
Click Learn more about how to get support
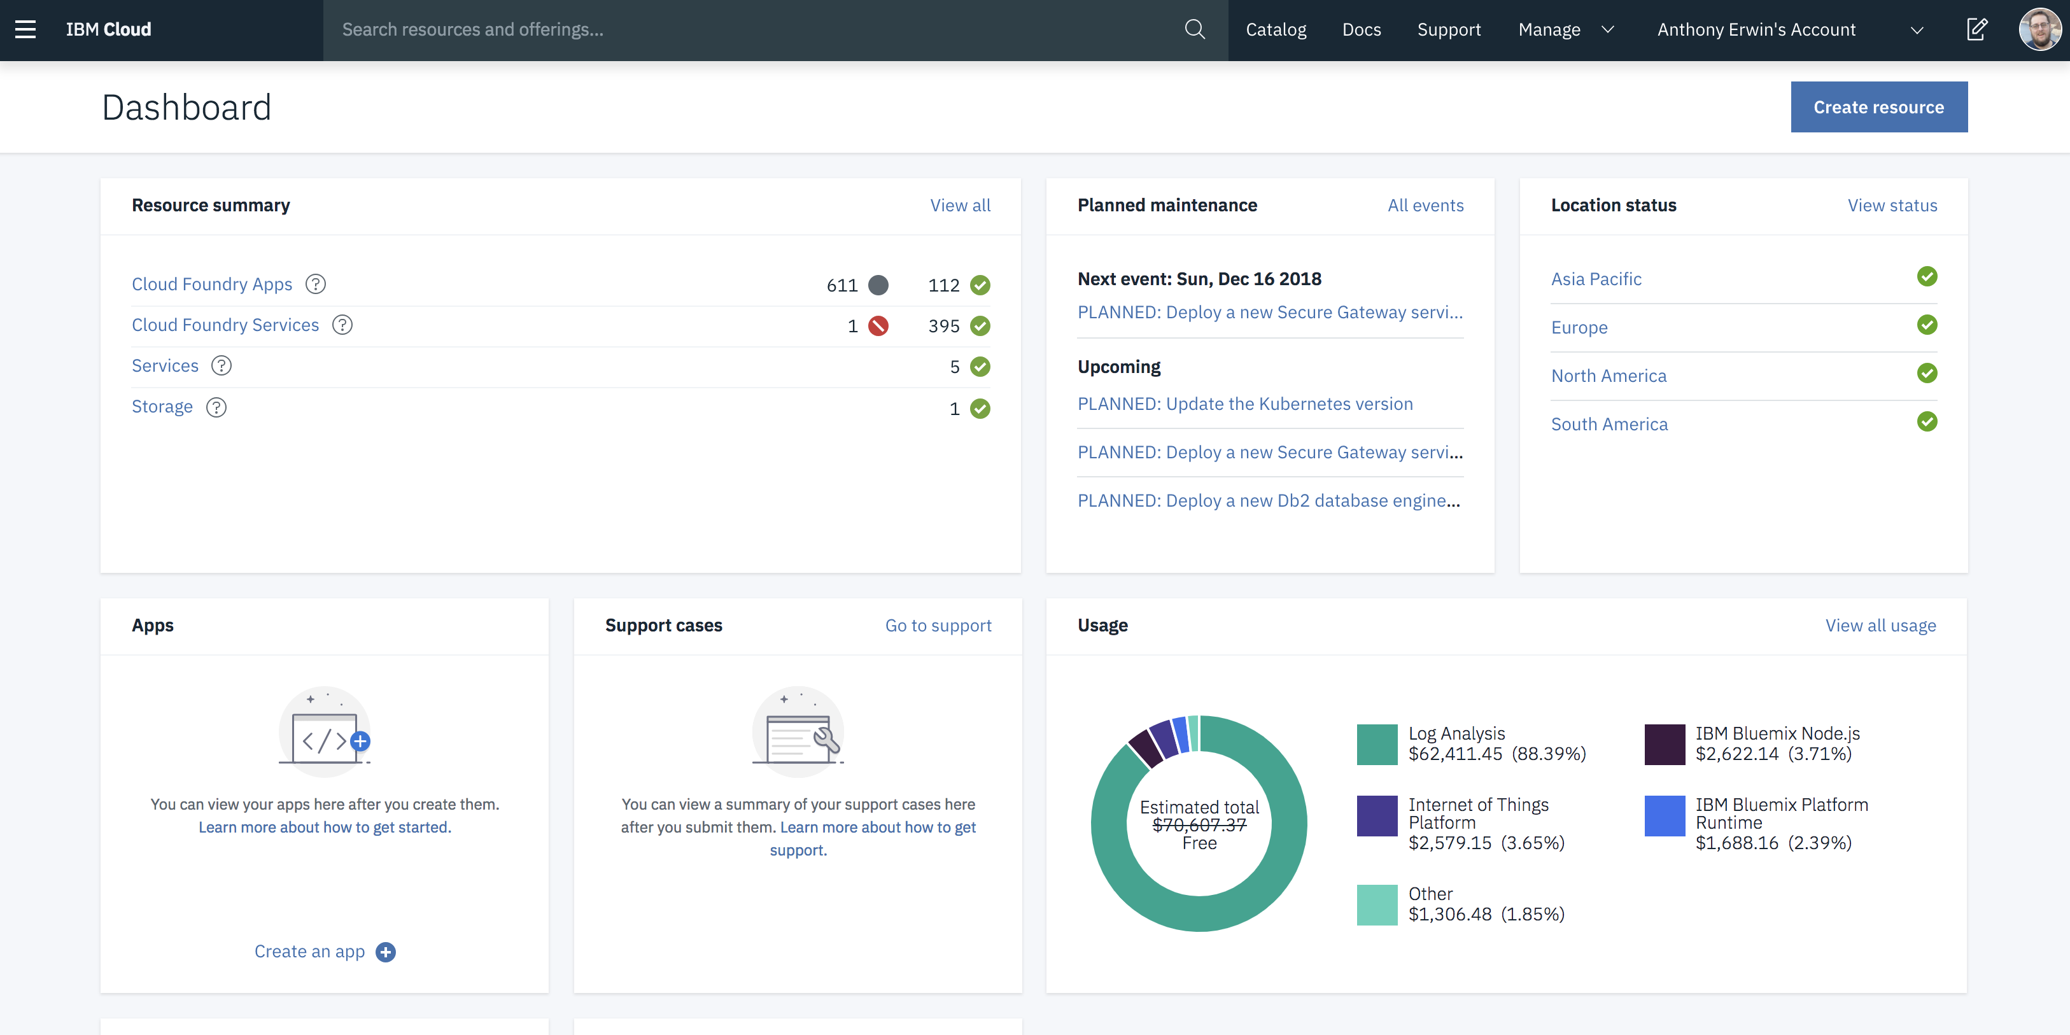[878, 827]
